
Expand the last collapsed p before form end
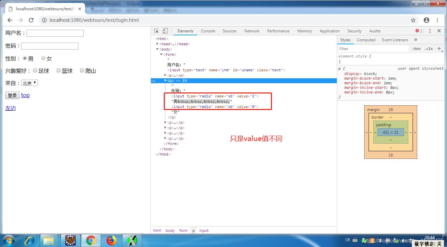165,138
